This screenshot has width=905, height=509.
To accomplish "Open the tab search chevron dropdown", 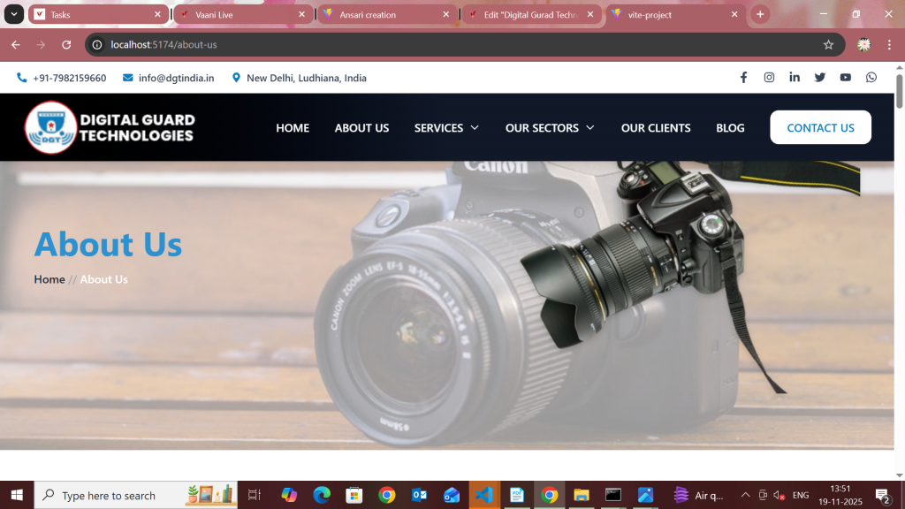I will point(14,15).
